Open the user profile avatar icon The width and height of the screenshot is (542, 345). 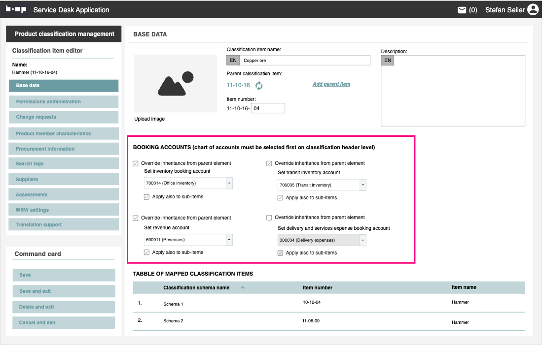533,9
